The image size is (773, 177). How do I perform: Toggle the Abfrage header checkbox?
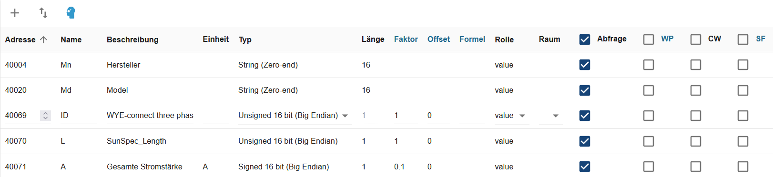(x=585, y=39)
